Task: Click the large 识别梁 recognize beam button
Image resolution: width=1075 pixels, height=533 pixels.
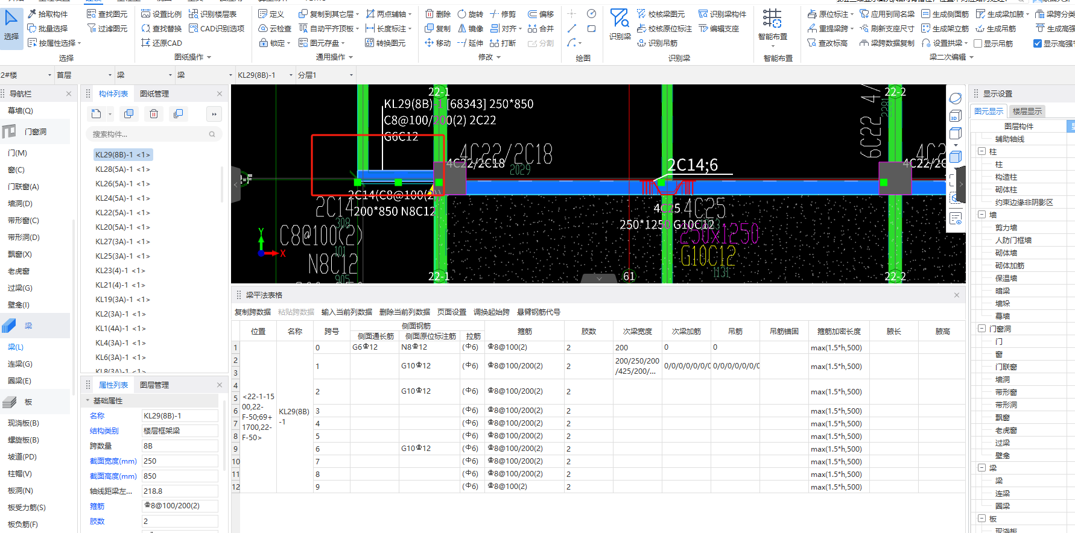Action: coord(620,24)
